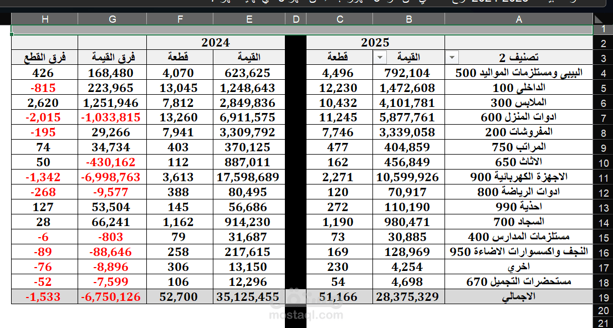Click the 2024 merged header cell
This screenshot has height=328, width=613.
[216, 43]
